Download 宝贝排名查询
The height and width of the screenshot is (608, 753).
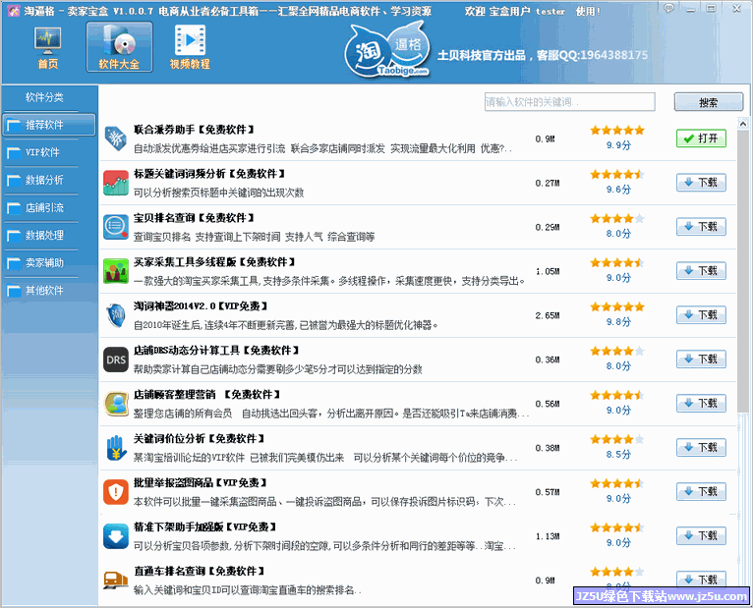[701, 227]
